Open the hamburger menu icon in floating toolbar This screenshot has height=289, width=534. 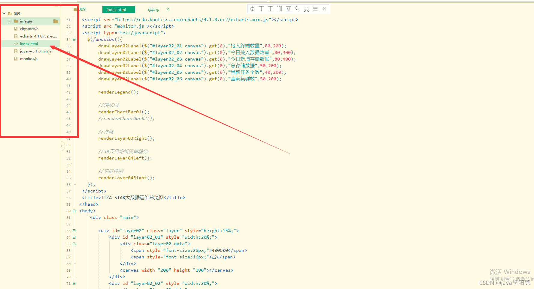click(315, 9)
